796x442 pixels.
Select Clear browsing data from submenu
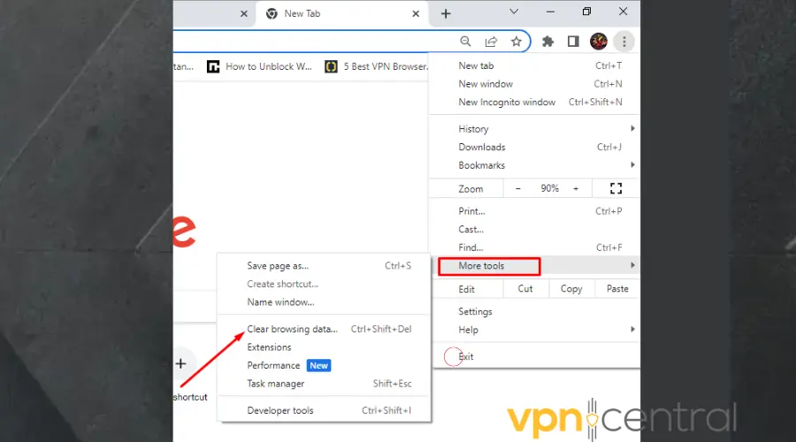292,329
